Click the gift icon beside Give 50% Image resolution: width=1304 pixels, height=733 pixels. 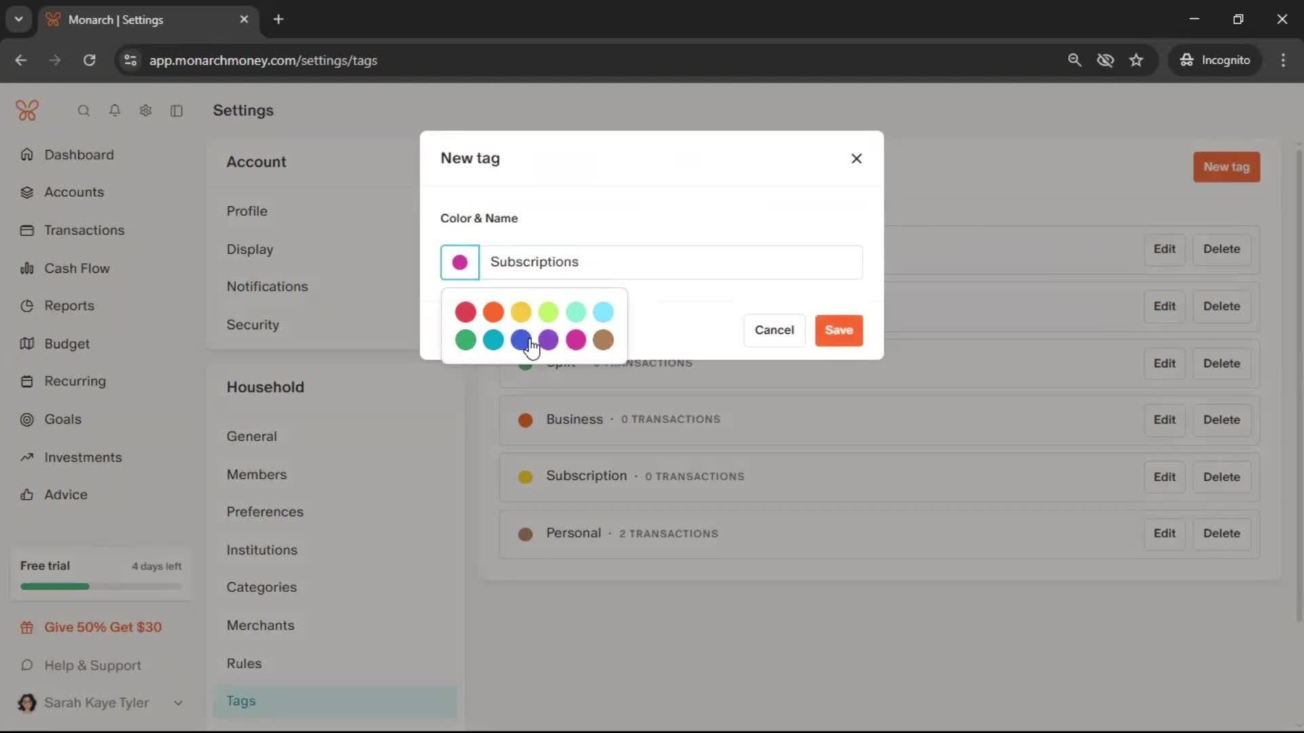pyautogui.click(x=26, y=628)
